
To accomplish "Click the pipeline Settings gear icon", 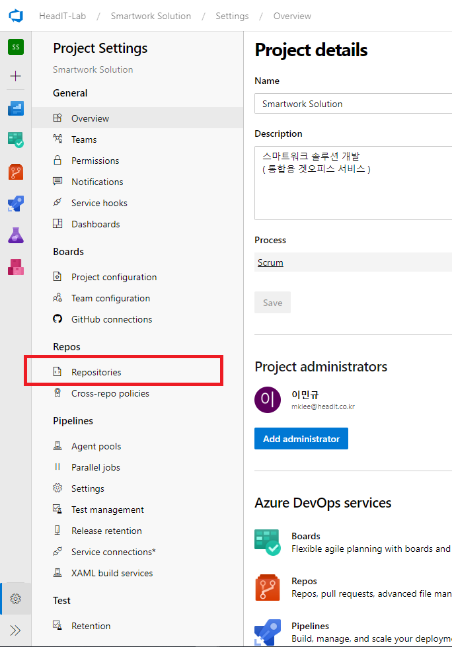I will 57,488.
